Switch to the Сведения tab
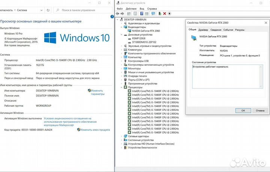 [216, 30]
